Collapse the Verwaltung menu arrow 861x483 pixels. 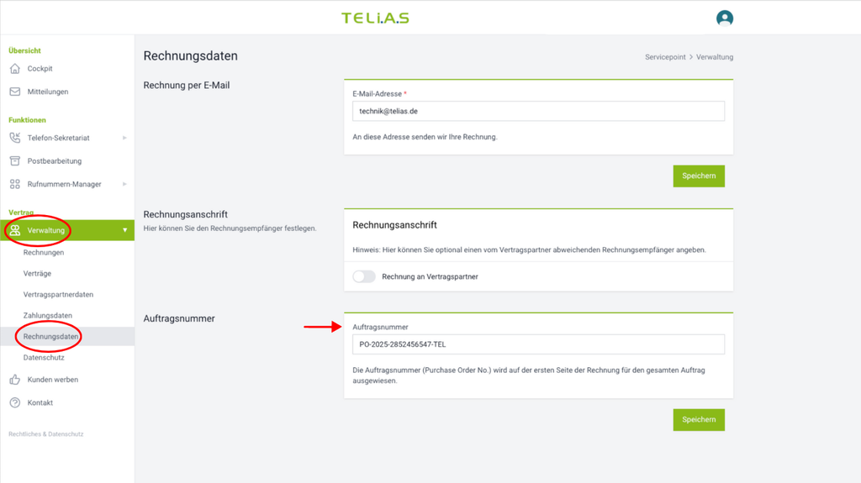click(x=124, y=230)
